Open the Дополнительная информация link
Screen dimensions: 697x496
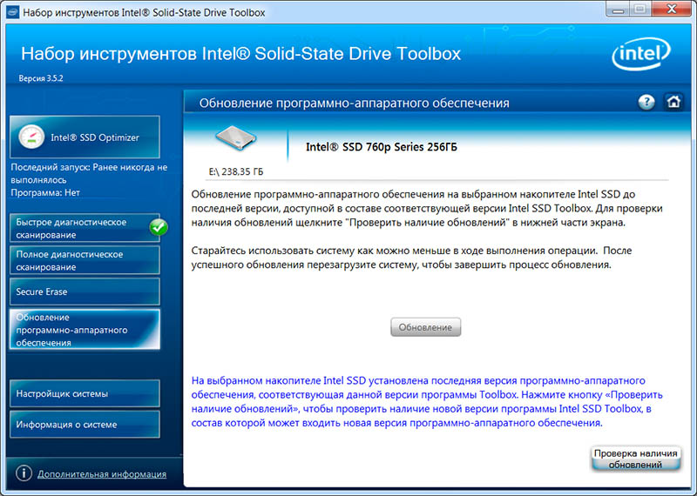pyautogui.click(x=102, y=474)
